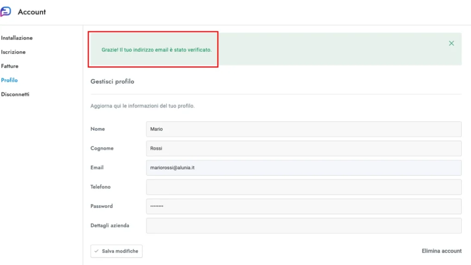Image resolution: width=471 pixels, height=265 pixels.
Task: Dismiss the email verified notification banner
Action: coord(451,43)
